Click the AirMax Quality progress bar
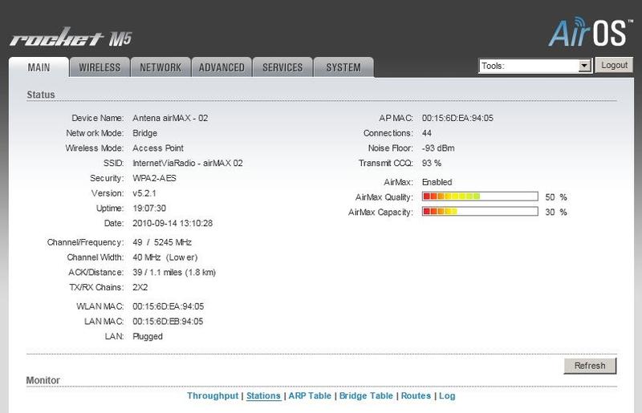The image size is (642, 413). pos(480,196)
